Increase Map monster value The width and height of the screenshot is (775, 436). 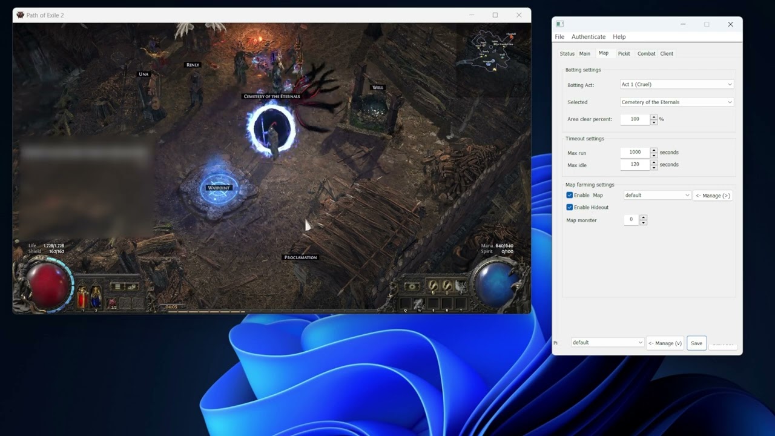point(643,217)
